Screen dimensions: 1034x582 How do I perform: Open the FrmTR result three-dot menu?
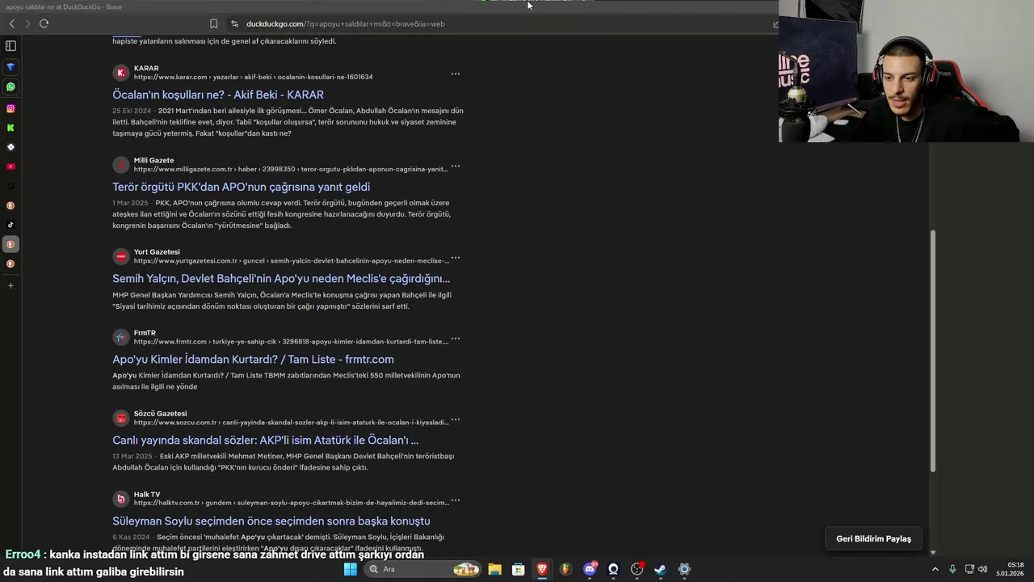[456, 339]
